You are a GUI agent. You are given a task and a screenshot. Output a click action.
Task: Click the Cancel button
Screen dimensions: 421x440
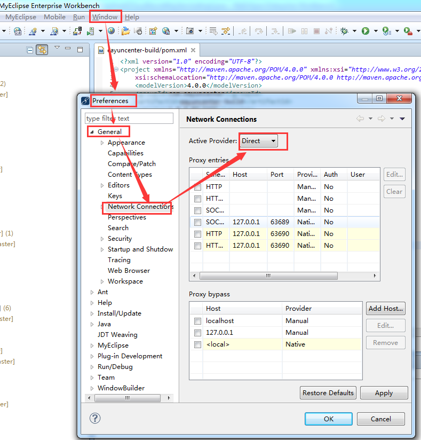(380, 419)
